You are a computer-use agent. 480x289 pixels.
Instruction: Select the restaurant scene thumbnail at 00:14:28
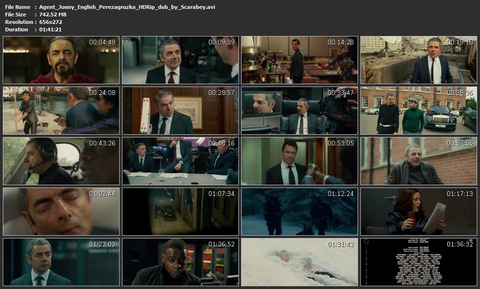coord(300,60)
